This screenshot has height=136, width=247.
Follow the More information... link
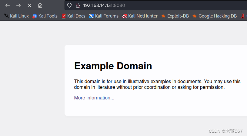pos(94,98)
